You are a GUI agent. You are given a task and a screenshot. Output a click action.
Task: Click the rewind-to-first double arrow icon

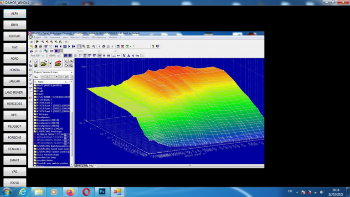56,46
